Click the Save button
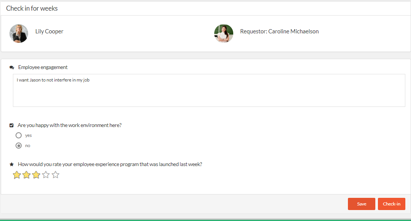Screen dimensions: 411x221 362,204
